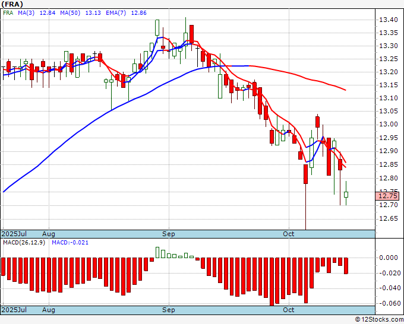Click the 2025Jul label on price chart axis
Image resolution: width=404 pixels, height=324 pixels.
click(14, 234)
